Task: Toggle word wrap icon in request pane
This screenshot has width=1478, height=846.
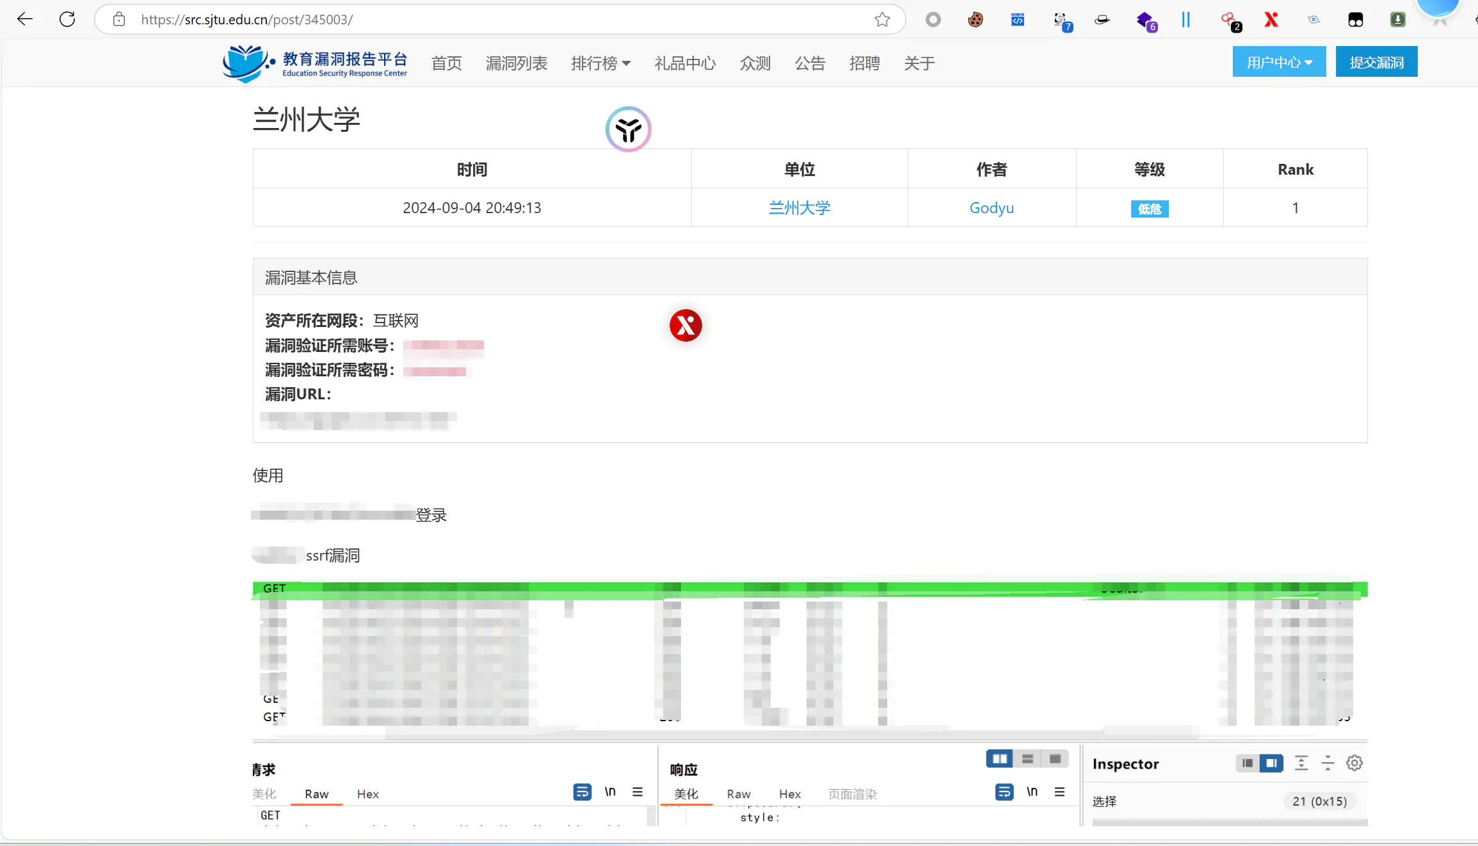Action: (x=582, y=792)
